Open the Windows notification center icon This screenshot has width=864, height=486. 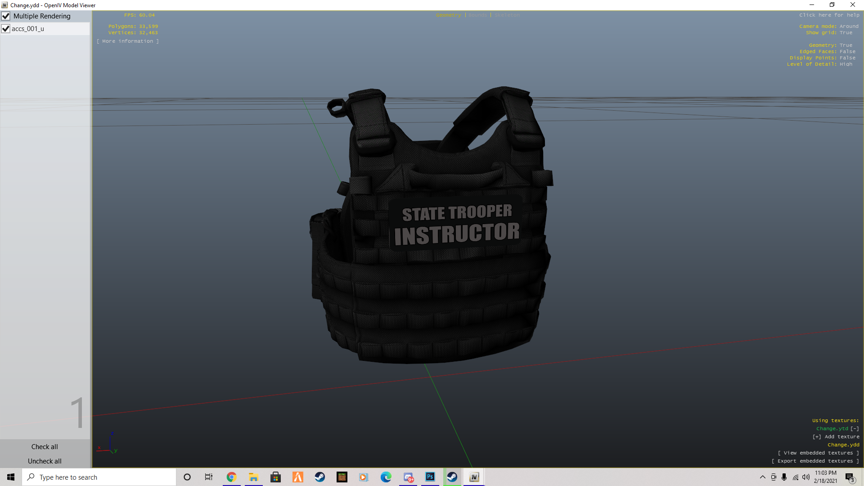(x=849, y=477)
